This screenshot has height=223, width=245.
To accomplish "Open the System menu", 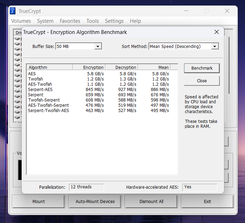I will [x=45, y=21].
